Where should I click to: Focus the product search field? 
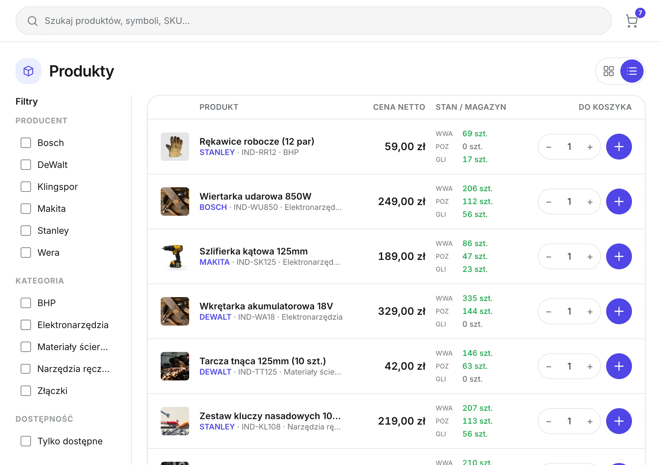pos(313,21)
